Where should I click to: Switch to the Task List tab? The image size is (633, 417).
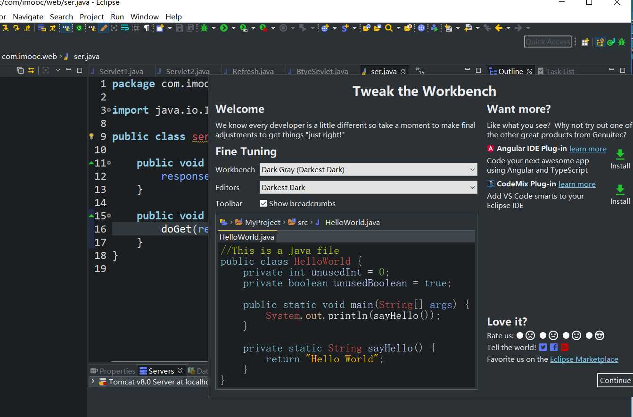557,71
